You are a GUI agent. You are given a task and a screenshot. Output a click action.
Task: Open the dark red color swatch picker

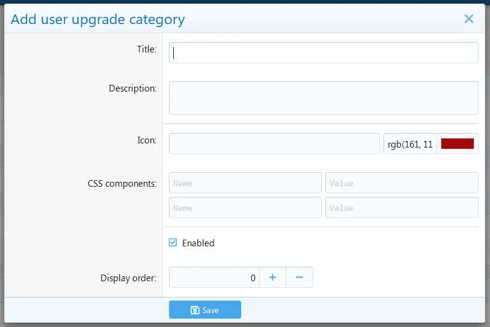click(458, 144)
